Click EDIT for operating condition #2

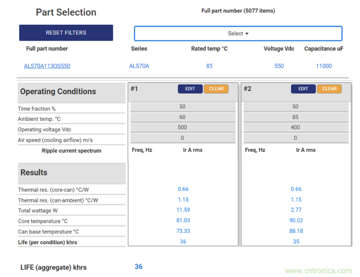(303, 89)
